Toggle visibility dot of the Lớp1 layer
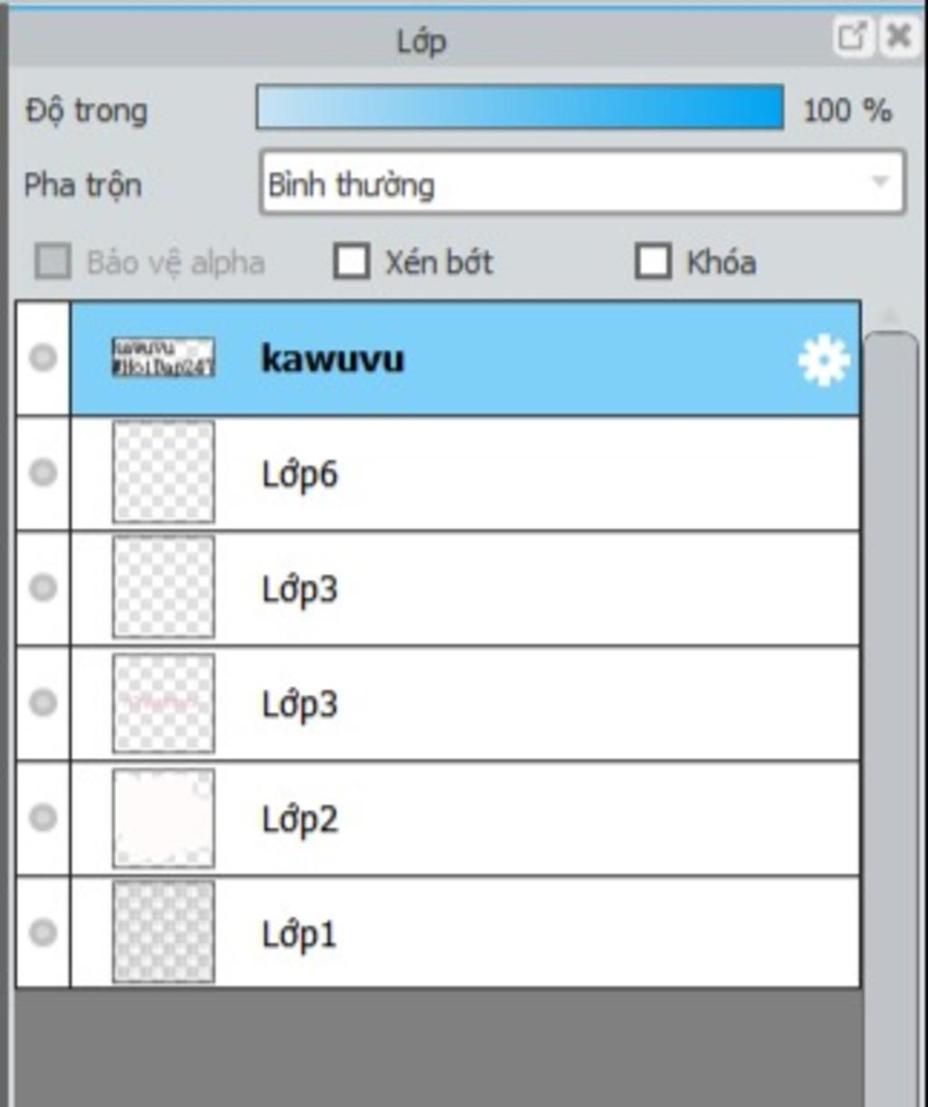This screenshot has width=928, height=1107. (43, 932)
